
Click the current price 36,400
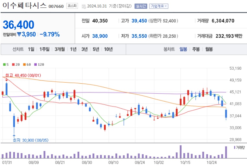pos(19,25)
